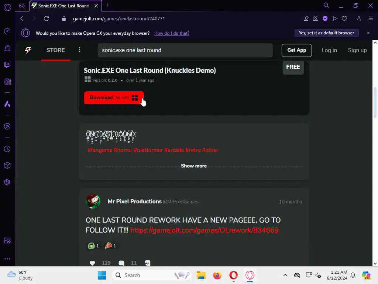
Task: View the site security lock icon
Action: click(x=63, y=18)
